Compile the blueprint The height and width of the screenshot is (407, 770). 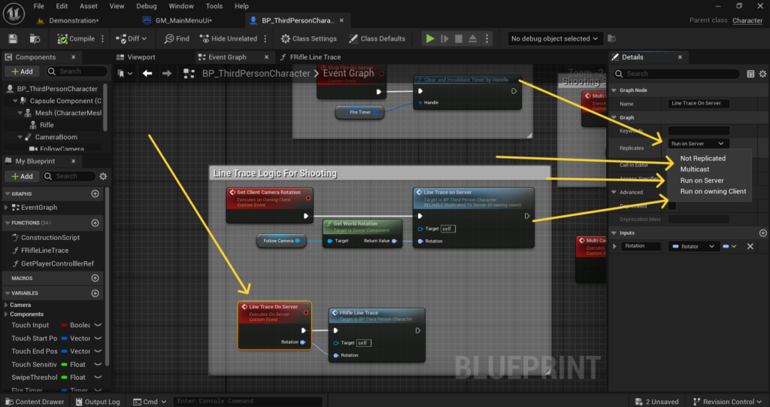tap(76, 38)
